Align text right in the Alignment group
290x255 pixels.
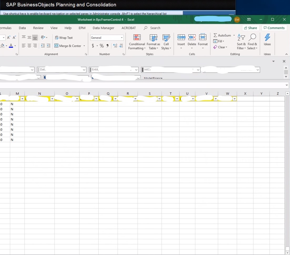click(35, 46)
